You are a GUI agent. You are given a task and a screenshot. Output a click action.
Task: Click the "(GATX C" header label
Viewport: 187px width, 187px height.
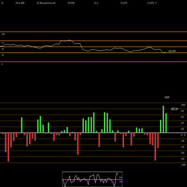152,3
